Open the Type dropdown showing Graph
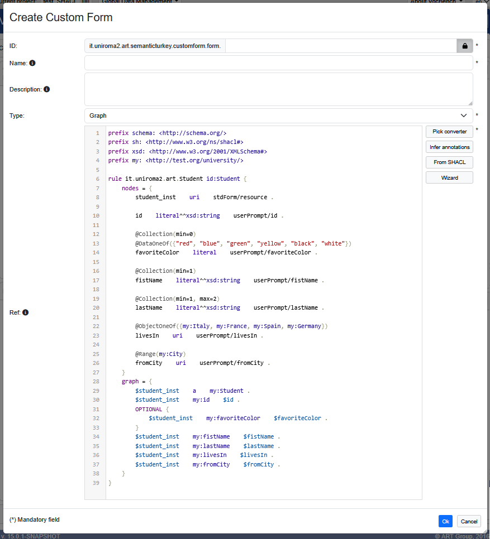 278,116
